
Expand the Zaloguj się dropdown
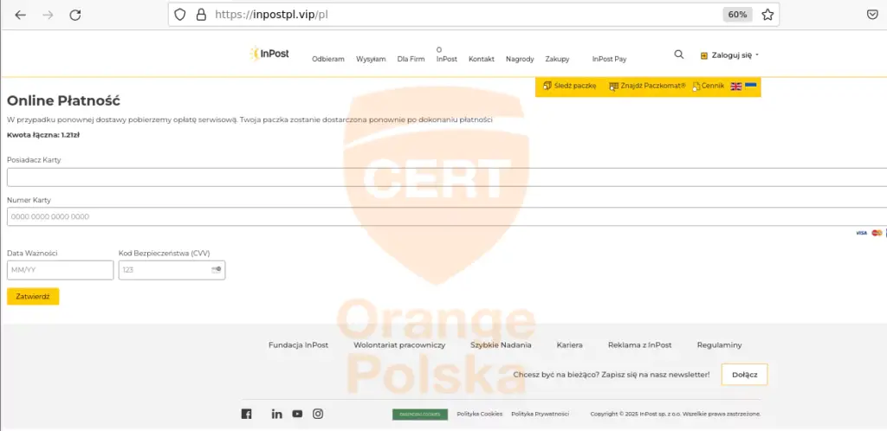[x=729, y=55]
